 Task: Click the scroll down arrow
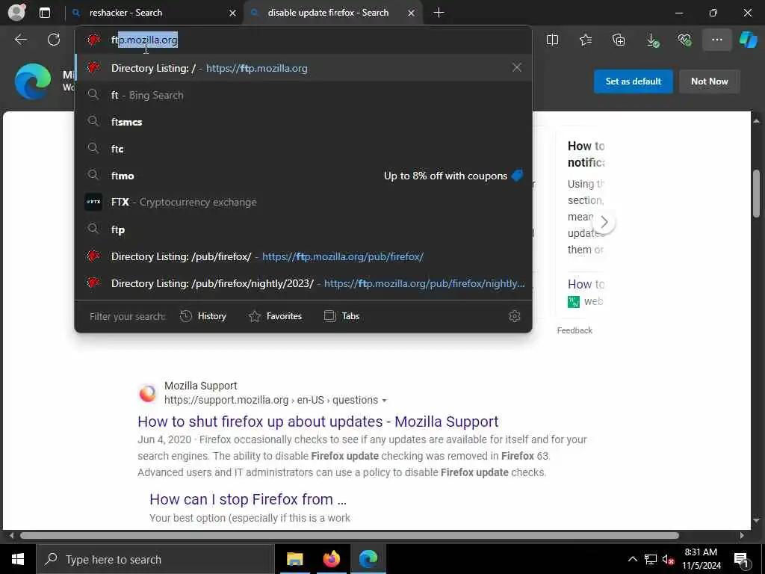click(756, 521)
